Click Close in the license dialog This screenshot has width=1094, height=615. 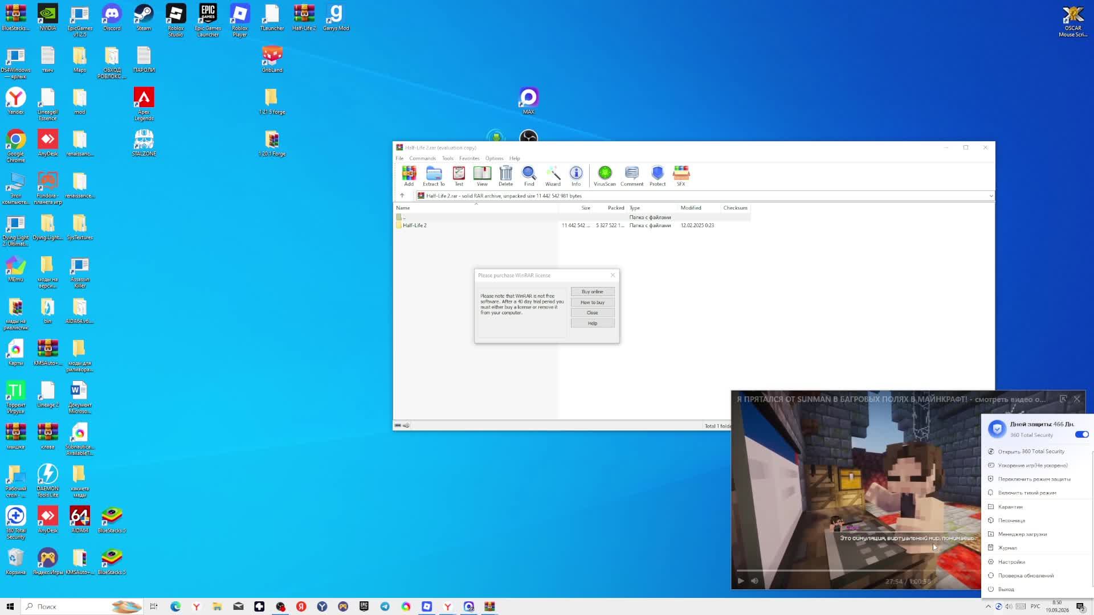[x=593, y=313]
